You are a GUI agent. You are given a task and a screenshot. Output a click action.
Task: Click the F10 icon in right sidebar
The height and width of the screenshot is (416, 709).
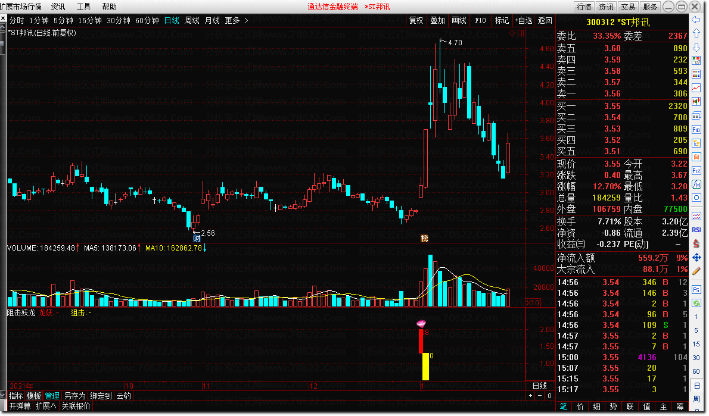tap(696, 130)
